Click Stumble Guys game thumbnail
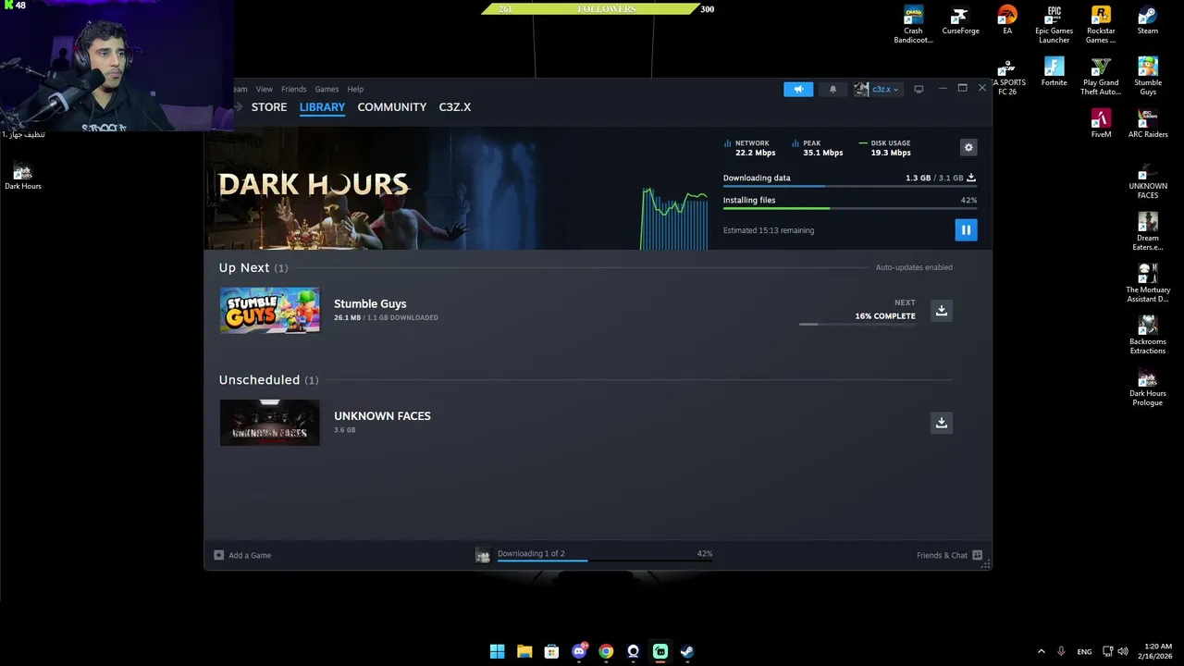This screenshot has height=666, width=1184. point(269,310)
